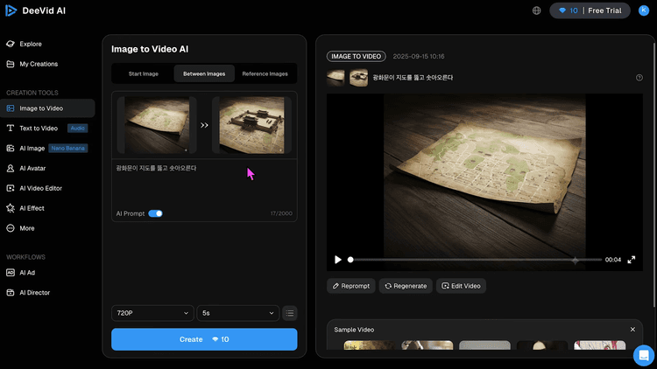Open My Creations folder

(39, 64)
